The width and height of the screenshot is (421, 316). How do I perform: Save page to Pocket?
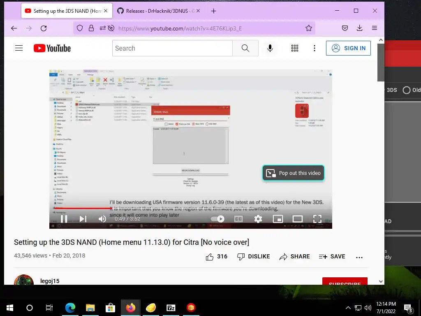(x=345, y=28)
